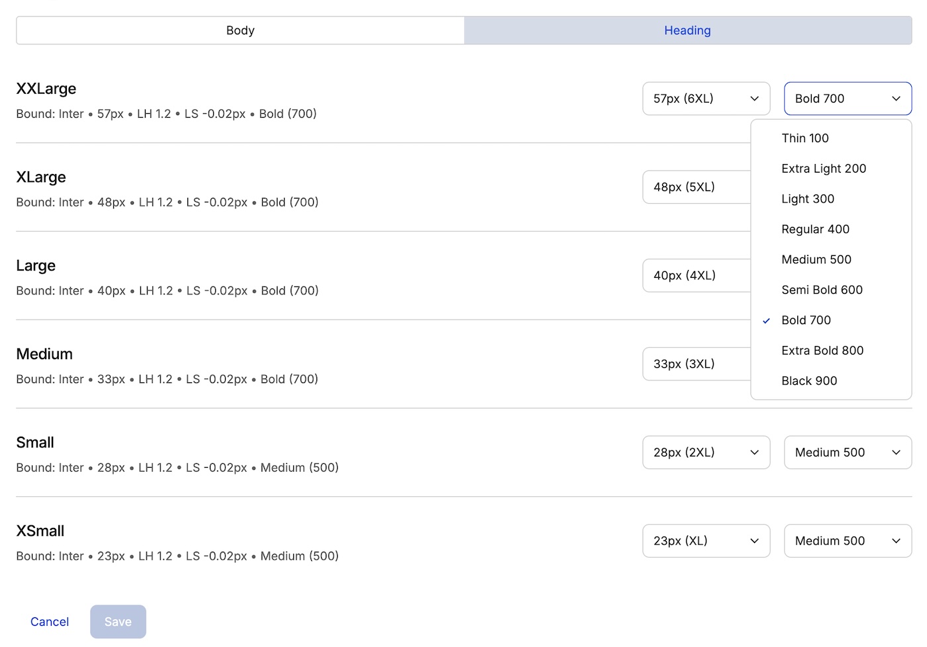
Task: Select the Heading tab
Action: [x=687, y=30]
